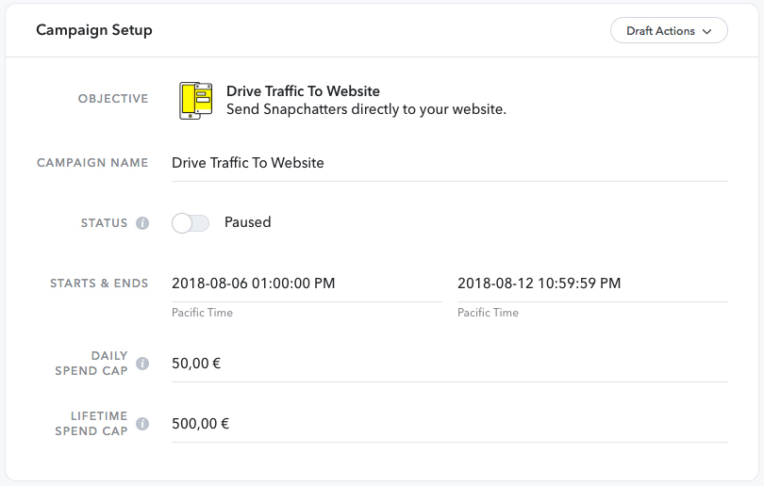The image size is (764, 486).
Task: Select the start date 2018-08-06 field
Action: [x=307, y=283]
